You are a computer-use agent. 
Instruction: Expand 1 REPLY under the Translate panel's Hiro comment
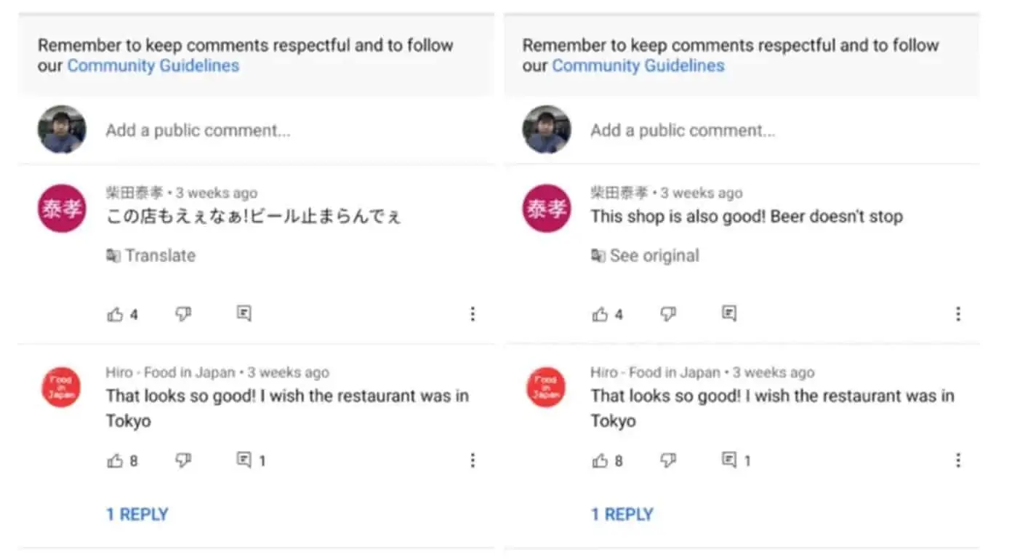point(137,515)
